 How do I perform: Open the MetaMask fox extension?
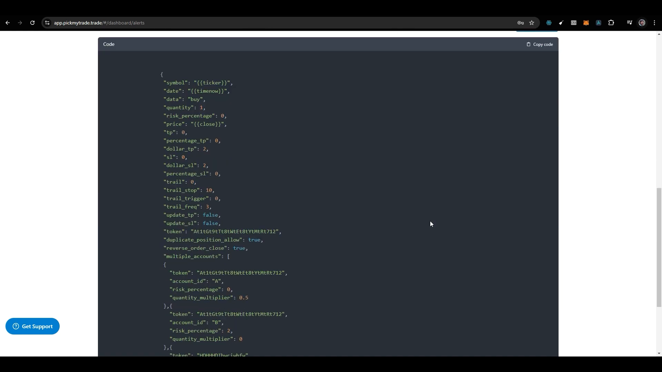tap(586, 23)
